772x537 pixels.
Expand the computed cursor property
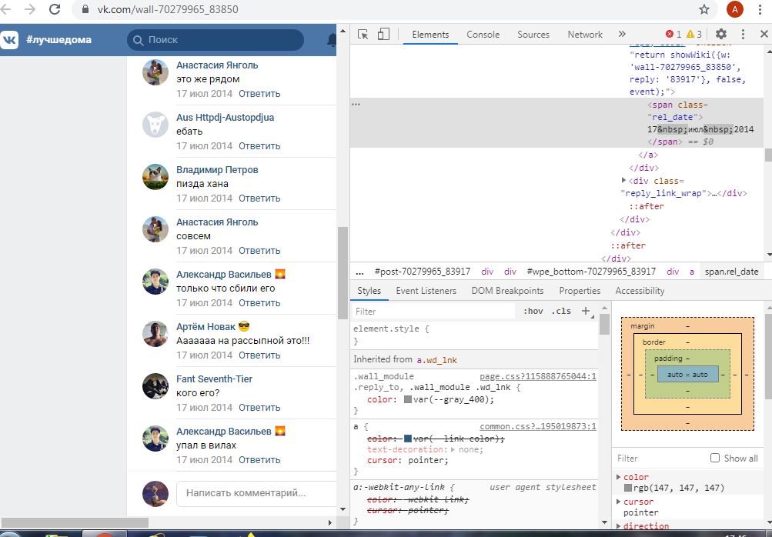tap(619, 501)
